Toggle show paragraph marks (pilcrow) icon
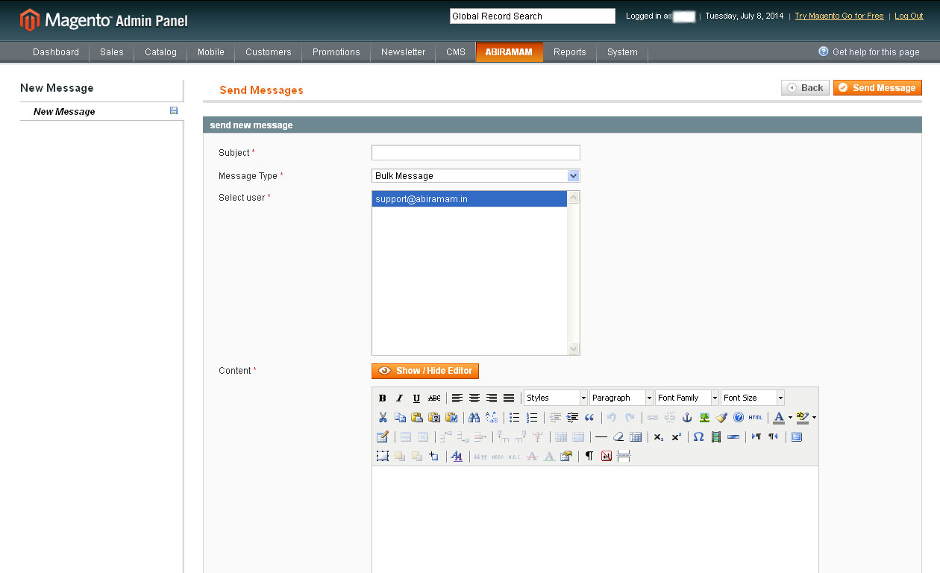Screen dimensions: 940x573 click(x=589, y=457)
